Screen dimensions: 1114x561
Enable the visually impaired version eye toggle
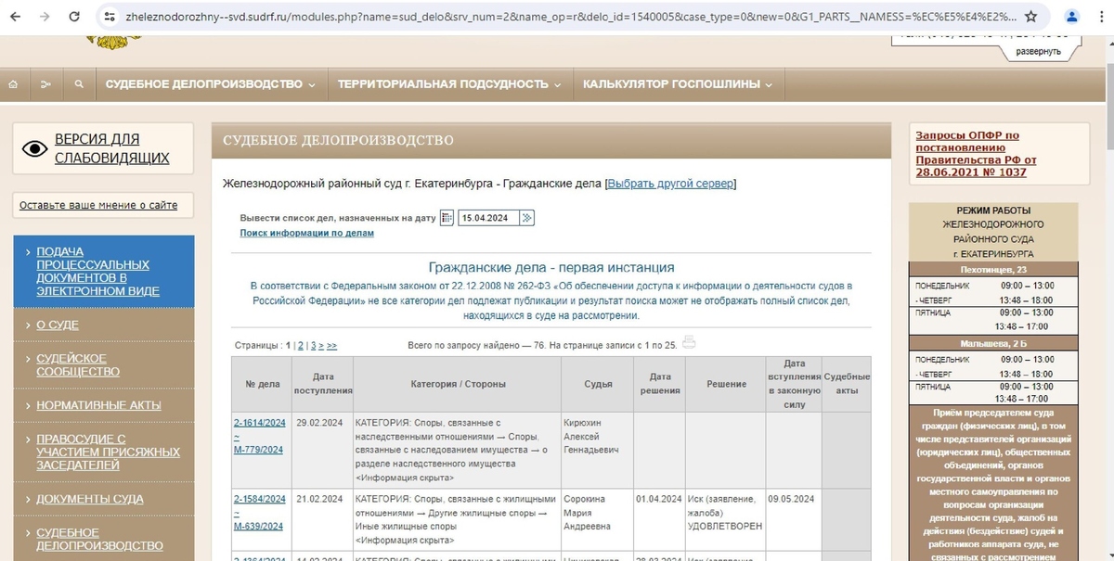[x=34, y=148]
